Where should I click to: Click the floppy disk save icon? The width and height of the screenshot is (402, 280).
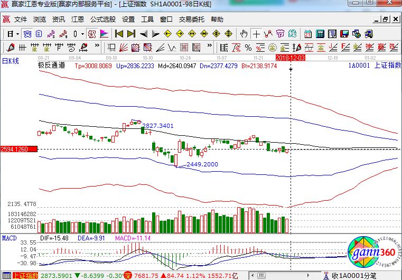tap(344, 34)
